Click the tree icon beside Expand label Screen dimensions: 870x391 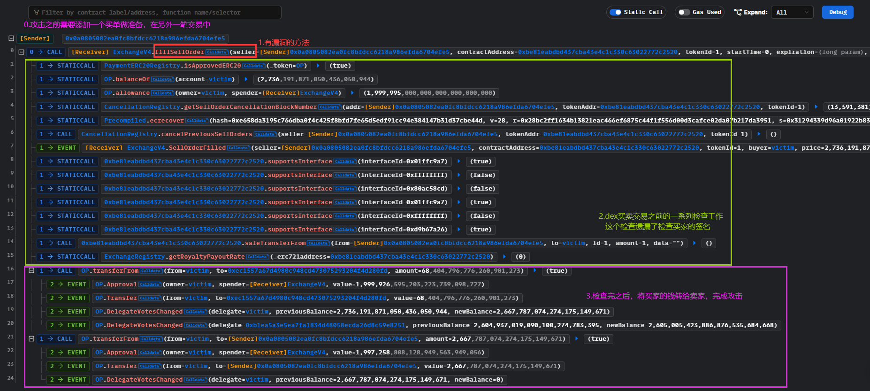pos(738,12)
